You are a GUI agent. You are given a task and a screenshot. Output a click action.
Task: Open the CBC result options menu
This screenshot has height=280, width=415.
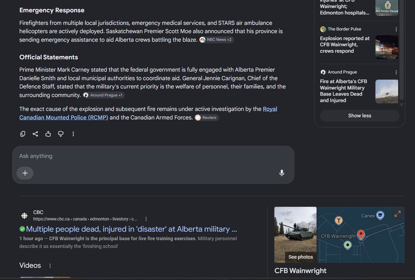146,219
